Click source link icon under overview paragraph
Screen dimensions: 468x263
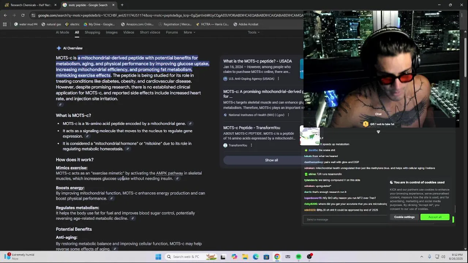(x=60, y=105)
